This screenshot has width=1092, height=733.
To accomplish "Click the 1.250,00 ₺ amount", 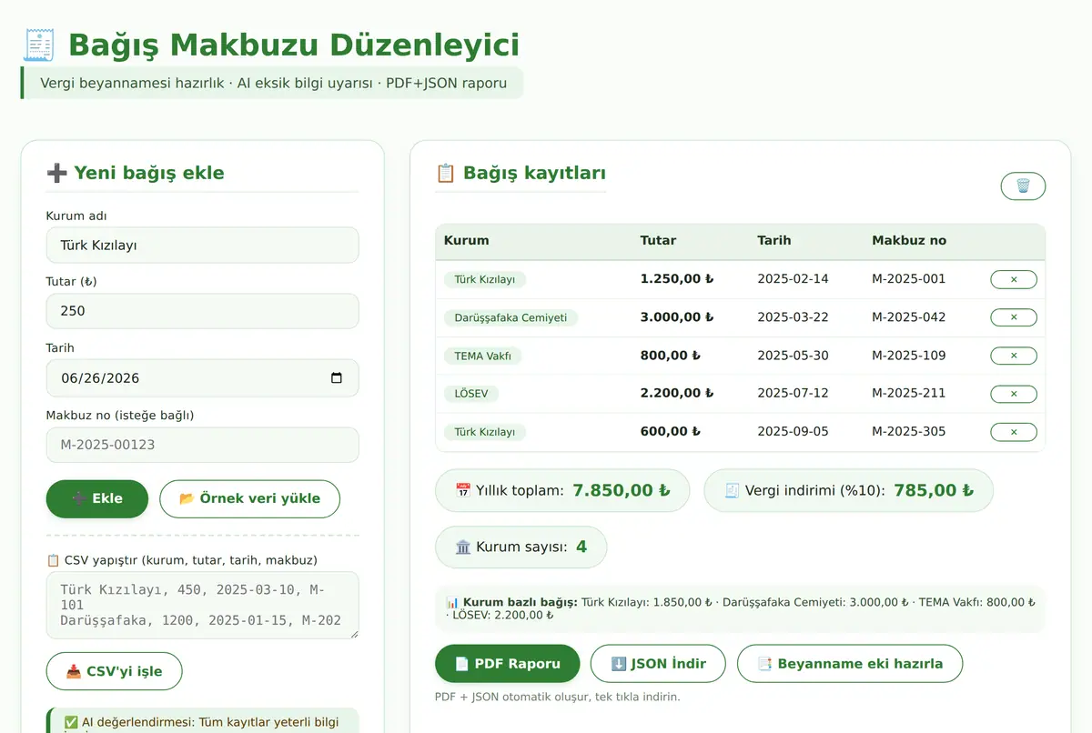I will [677, 279].
